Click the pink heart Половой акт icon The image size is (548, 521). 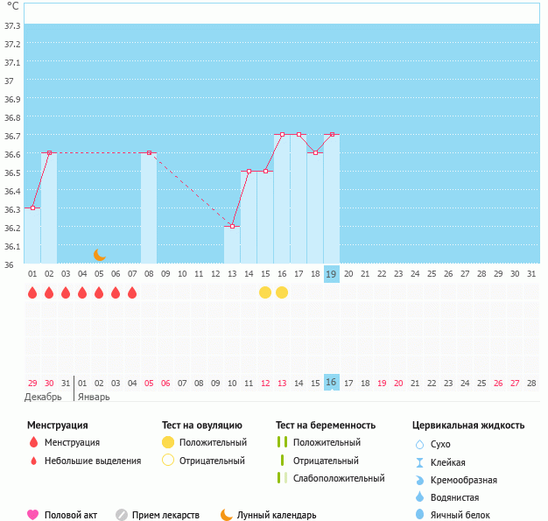pos(33,515)
